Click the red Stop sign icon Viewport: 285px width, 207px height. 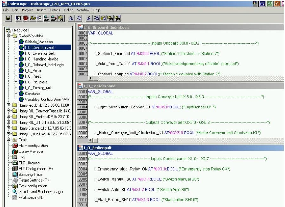(x=25, y=18)
